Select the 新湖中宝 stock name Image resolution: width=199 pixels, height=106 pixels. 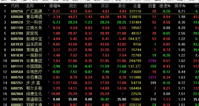[34, 39]
